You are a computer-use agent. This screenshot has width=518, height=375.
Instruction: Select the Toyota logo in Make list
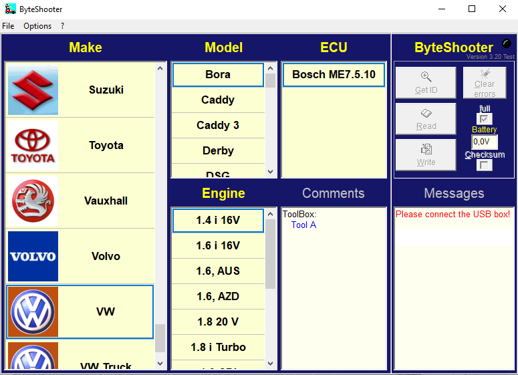point(33,145)
